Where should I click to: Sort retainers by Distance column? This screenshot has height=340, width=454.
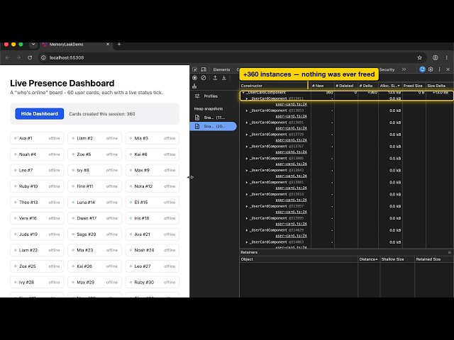pos(368,259)
